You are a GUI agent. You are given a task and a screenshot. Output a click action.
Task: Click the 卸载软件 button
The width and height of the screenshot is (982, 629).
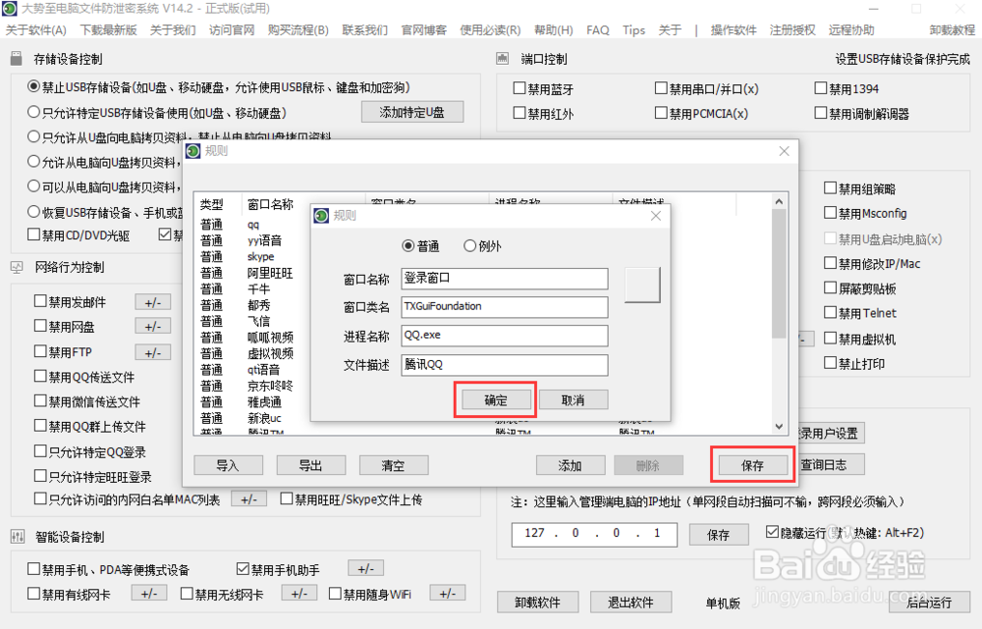point(537,603)
